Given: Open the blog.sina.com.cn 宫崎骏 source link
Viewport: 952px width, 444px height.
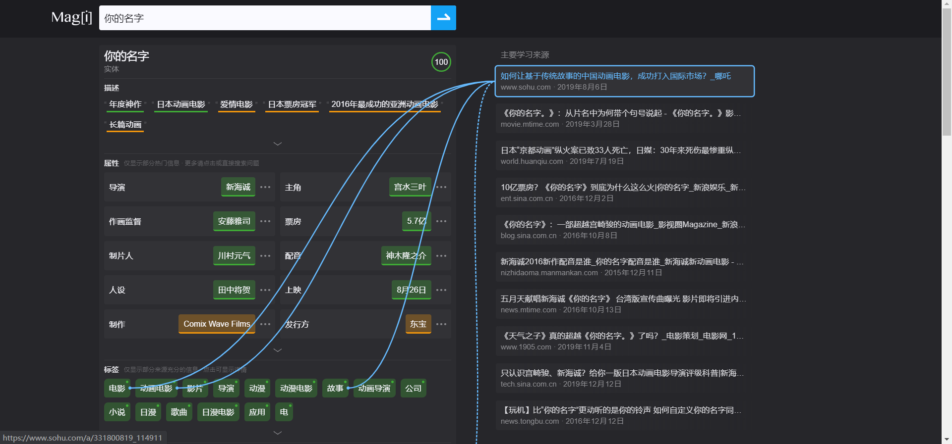Looking at the screenshot, I should coord(625,230).
